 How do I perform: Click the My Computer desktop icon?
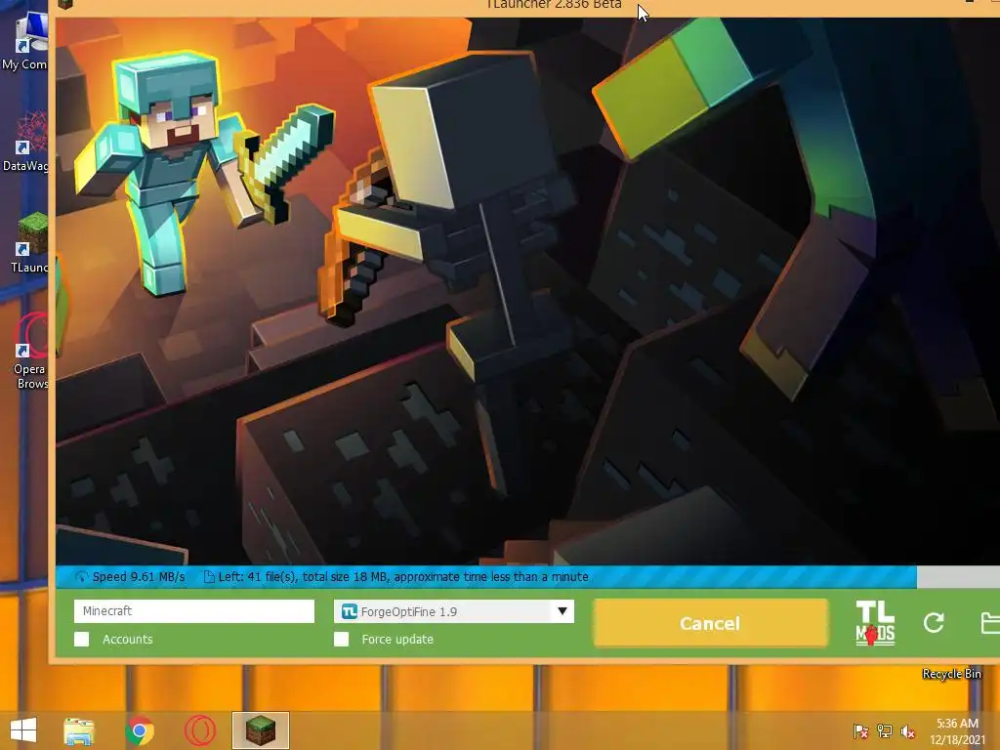[25, 41]
